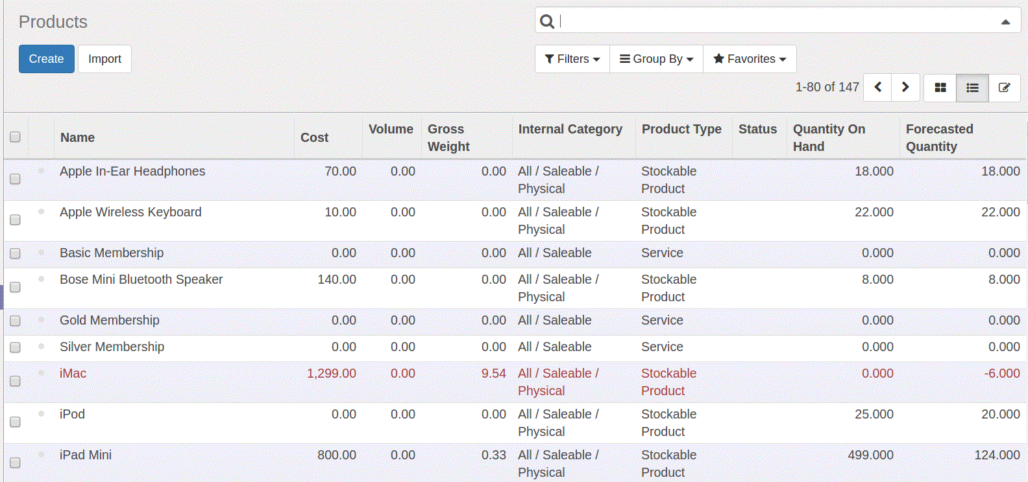Screen dimensions: 1028x482
Task: Click the Products page title
Action: point(53,22)
